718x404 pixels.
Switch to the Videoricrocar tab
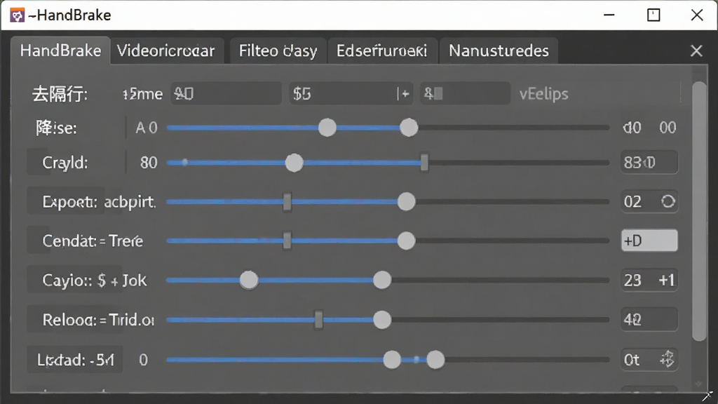point(165,50)
